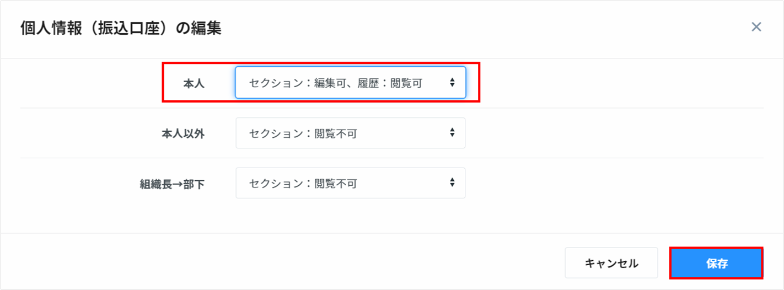The image size is (784, 290).
Task: Click empty space right of 本人以外 dropdown
Action: [x=606, y=133]
